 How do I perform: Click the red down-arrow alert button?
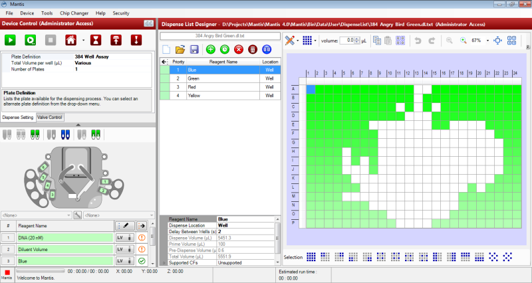[136, 40]
